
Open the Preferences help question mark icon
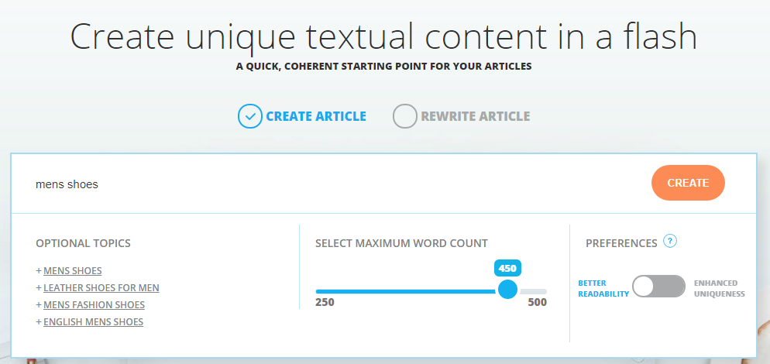point(670,242)
